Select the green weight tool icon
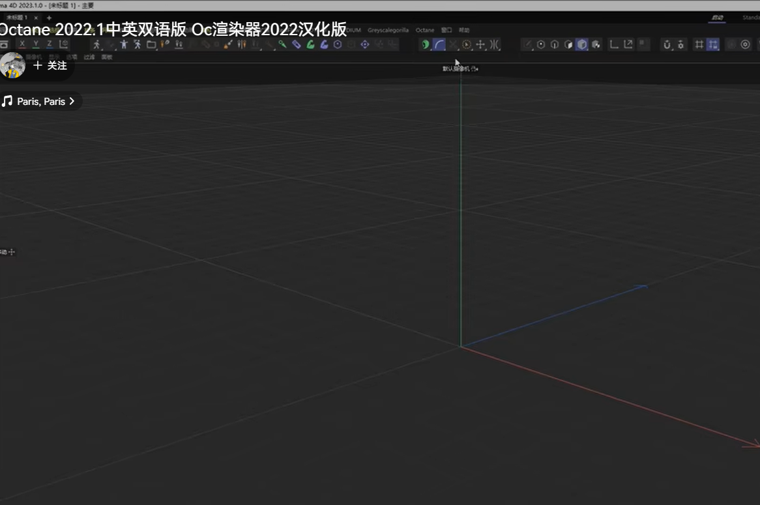 coord(283,44)
